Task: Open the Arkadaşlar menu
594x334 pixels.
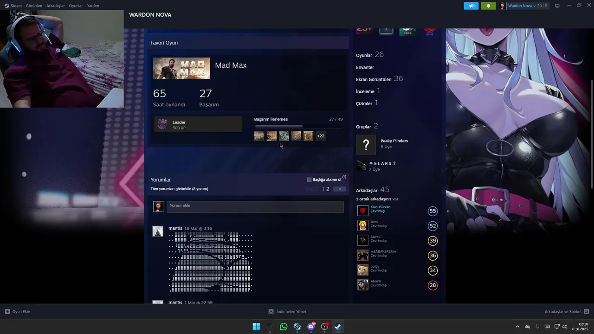Action: (56, 6)
